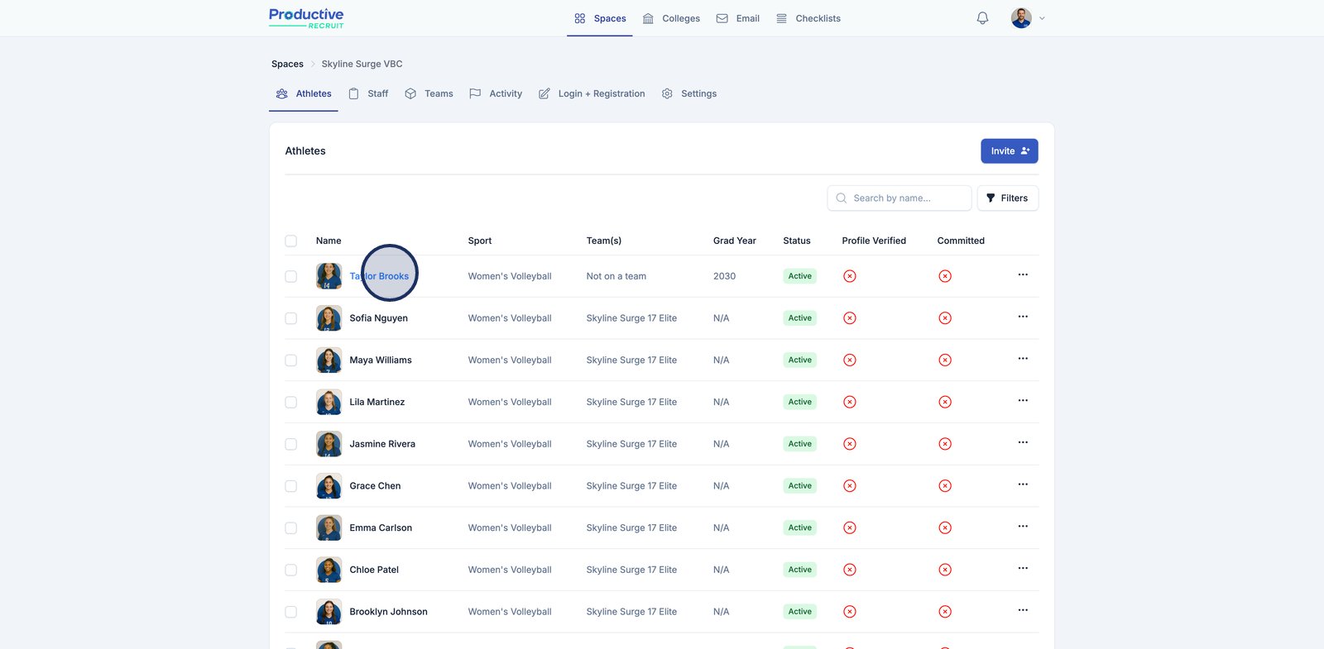Open the Filters button
The image size is (1324, 649).
click(1007, 198)
